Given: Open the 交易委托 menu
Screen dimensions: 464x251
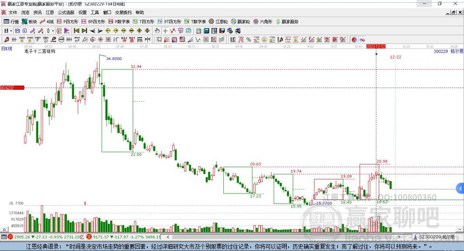Looking at the screenshot, I should pos(123,12).
